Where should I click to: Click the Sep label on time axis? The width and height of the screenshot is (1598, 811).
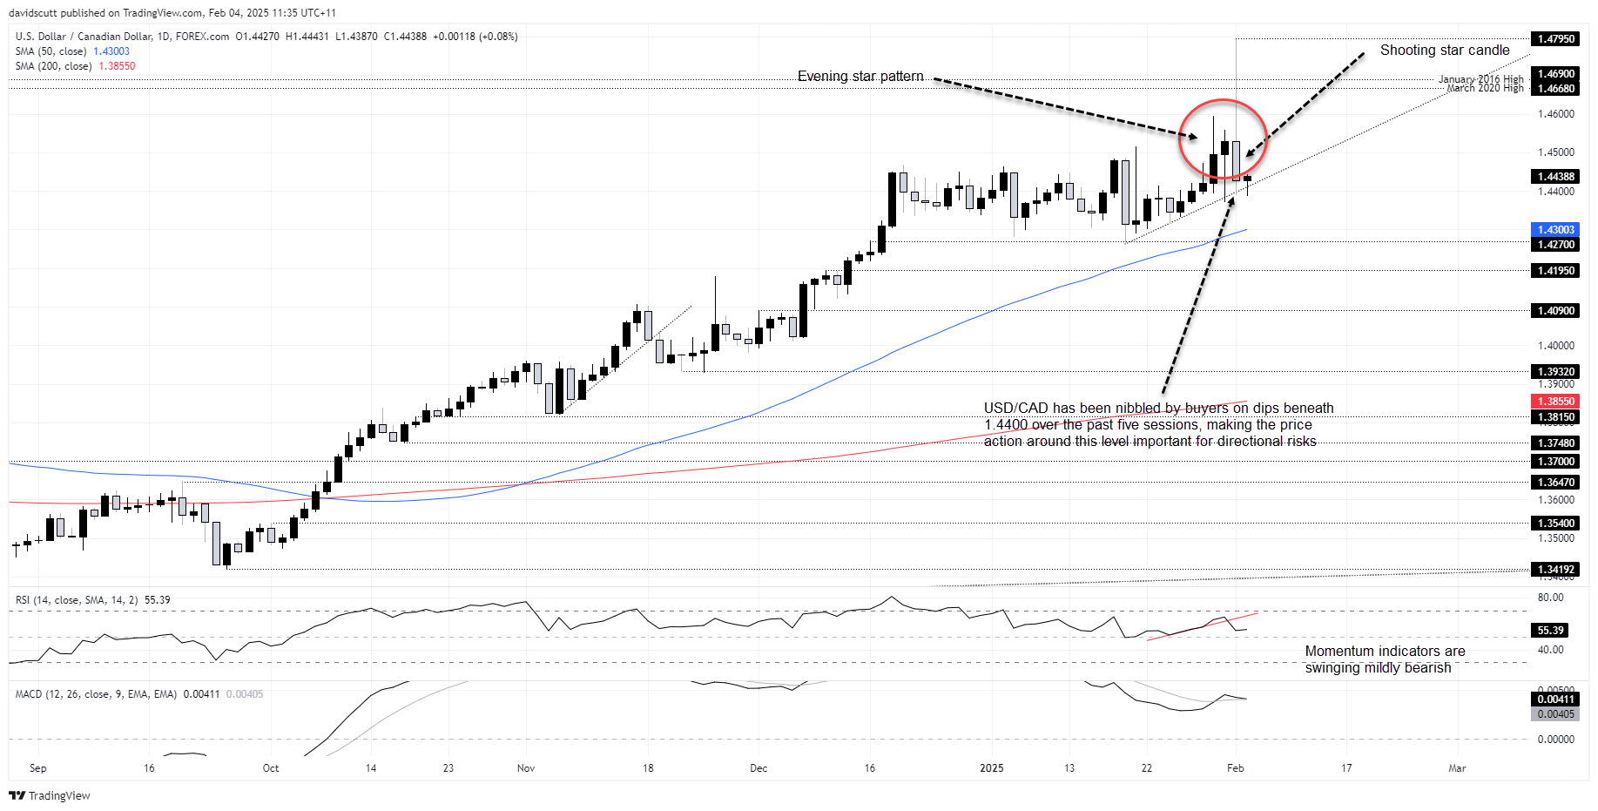(38, 768)
